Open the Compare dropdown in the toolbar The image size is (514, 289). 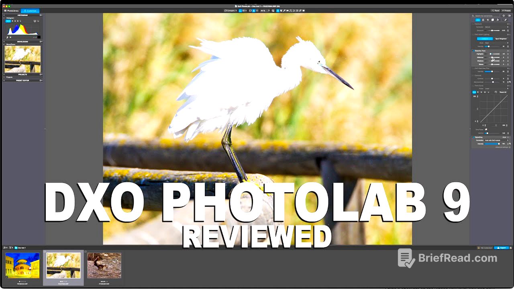point(230,10)
